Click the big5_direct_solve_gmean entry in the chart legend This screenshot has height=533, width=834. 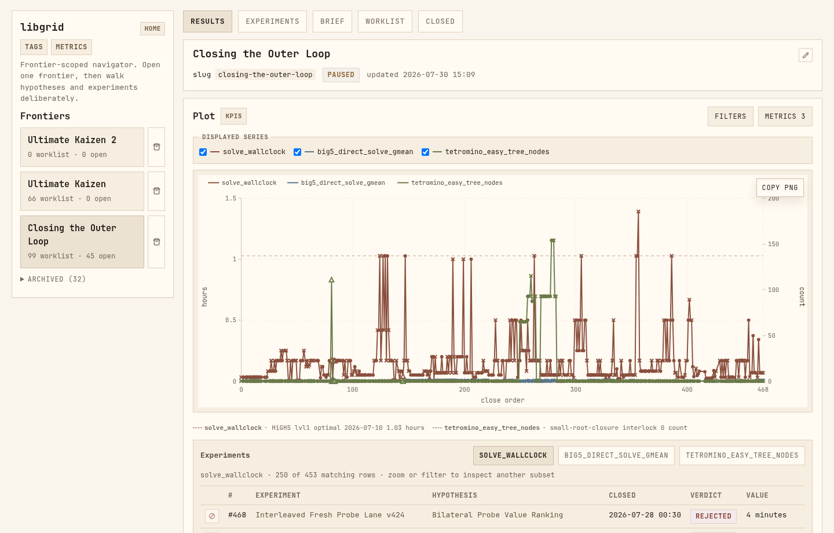pos(336,183)
